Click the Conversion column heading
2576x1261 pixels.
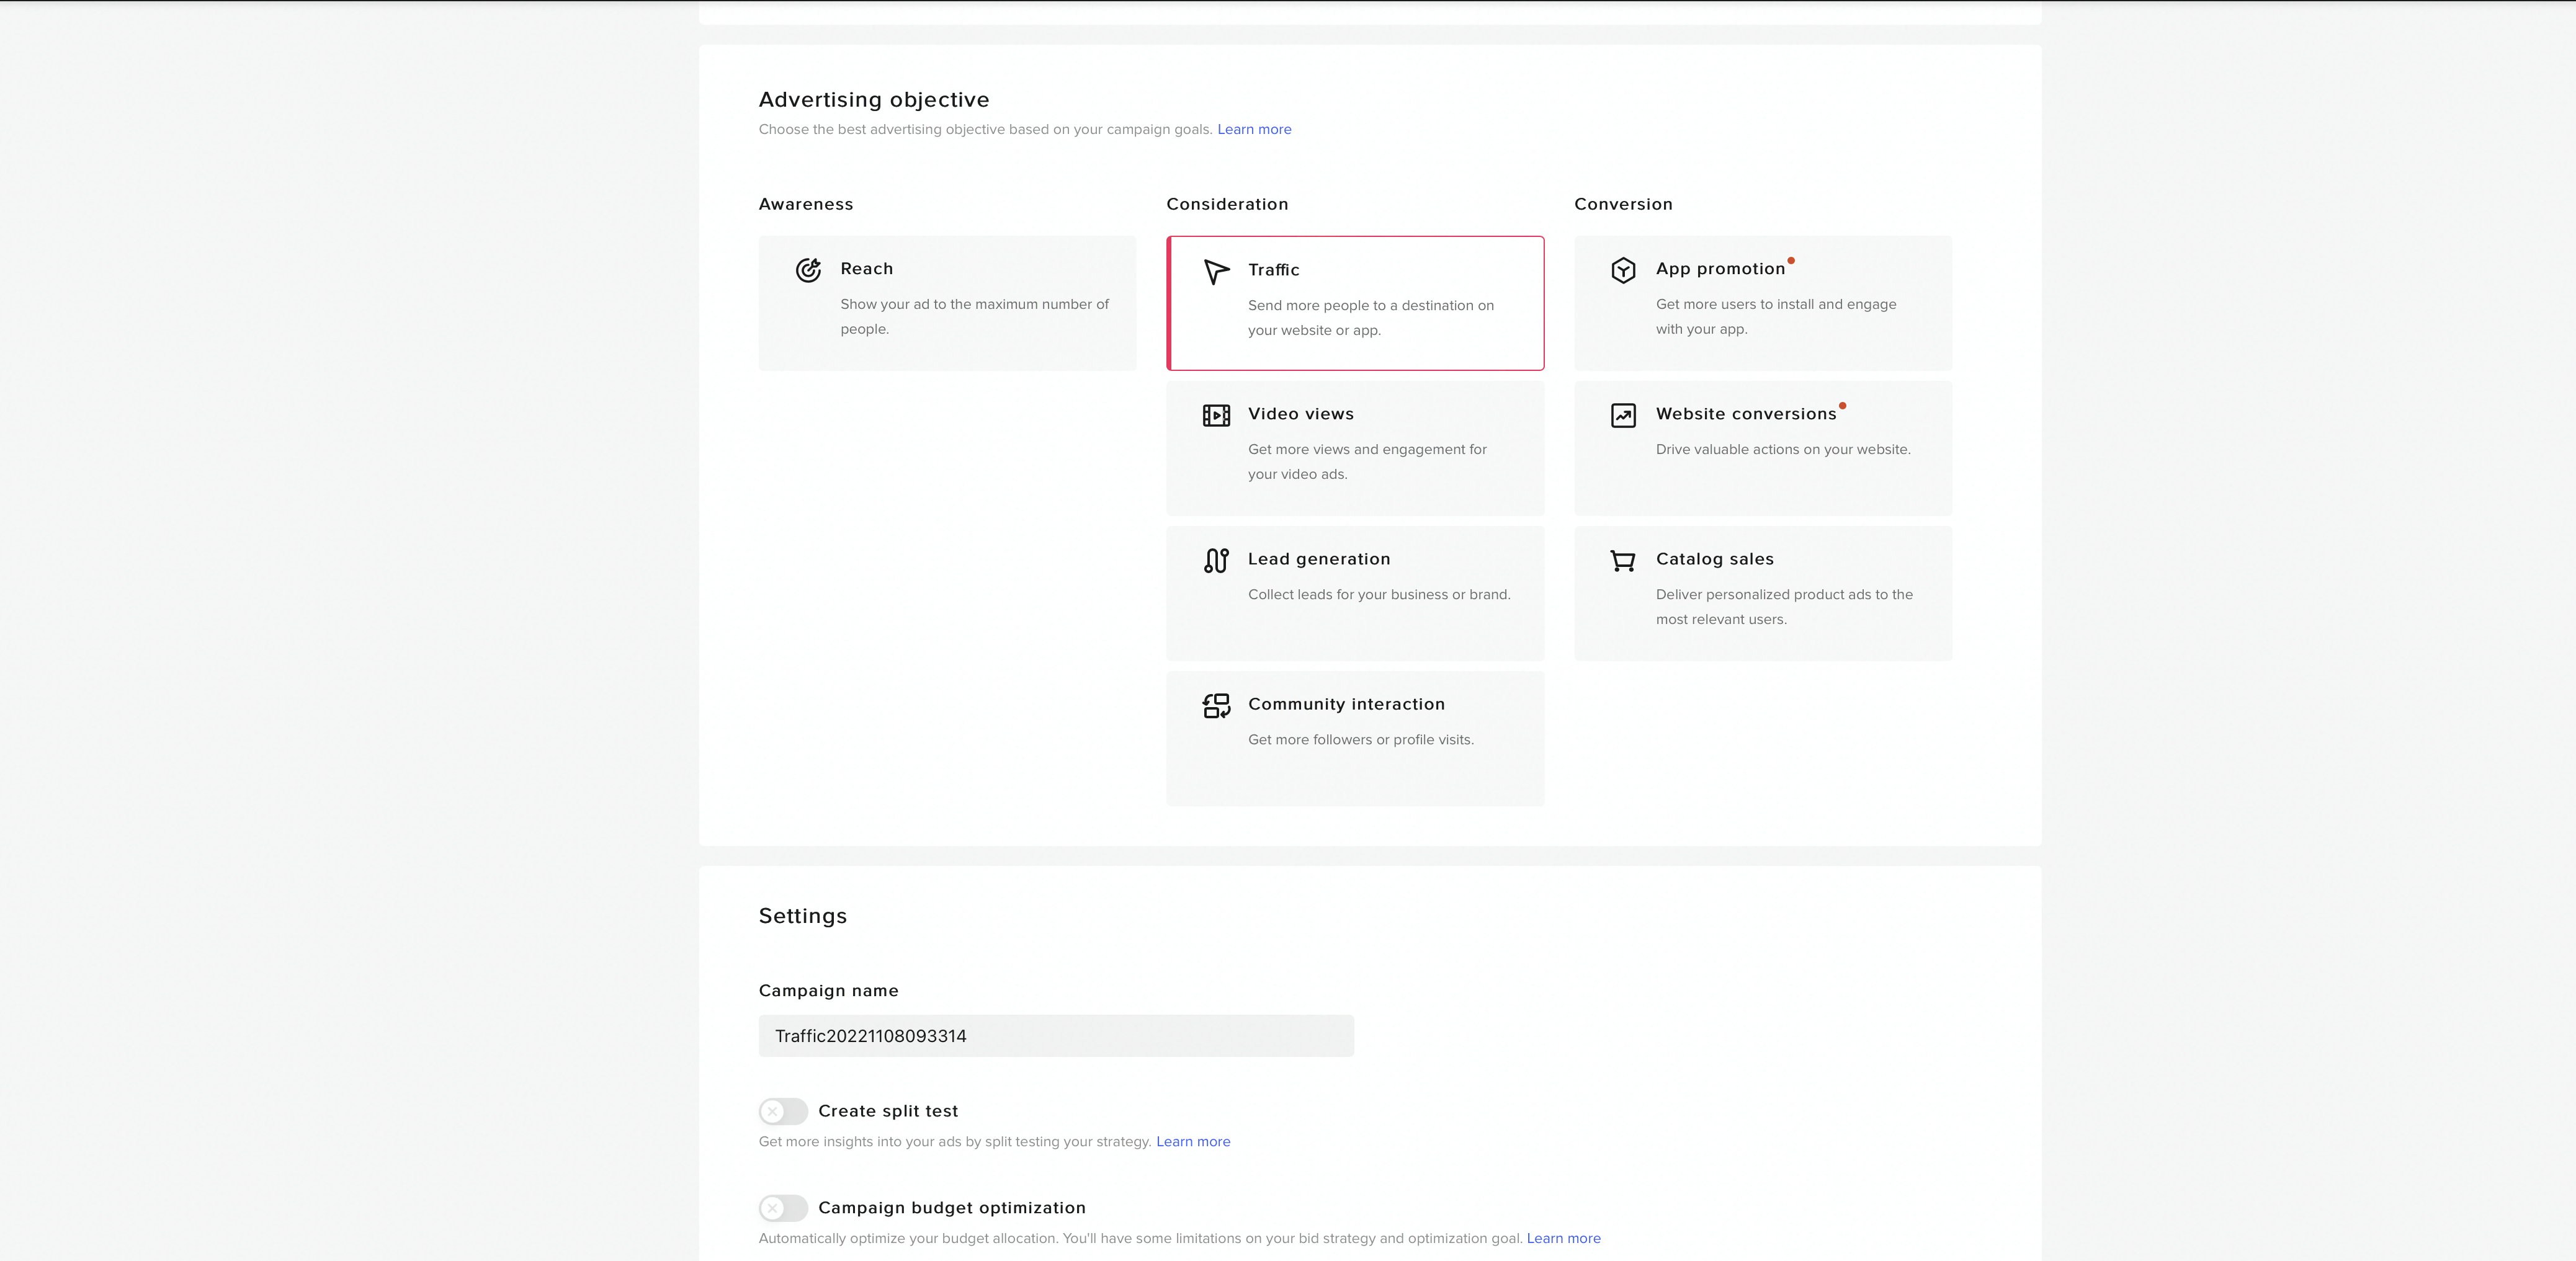[1623, 204]
